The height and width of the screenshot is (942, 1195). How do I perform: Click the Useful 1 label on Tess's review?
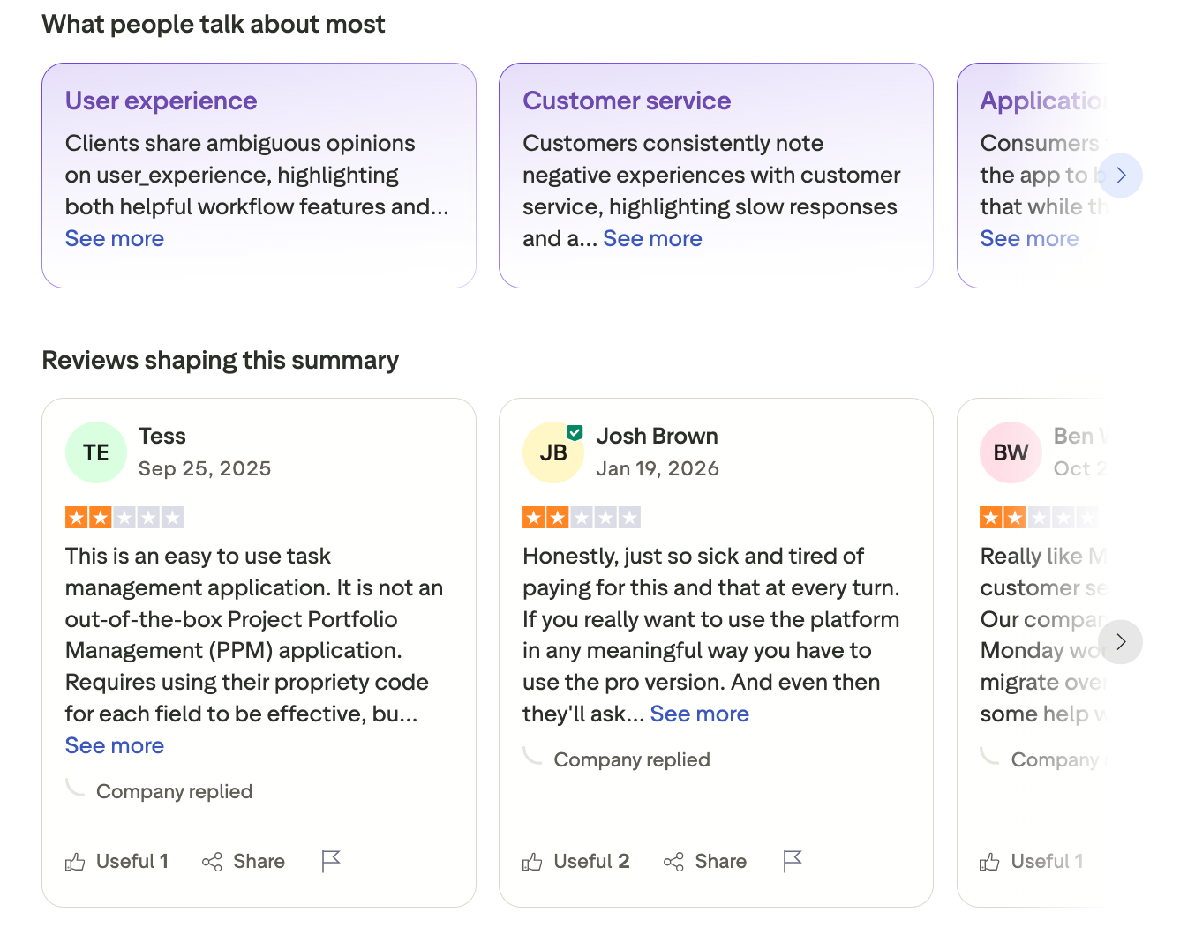tap(132, 862)
